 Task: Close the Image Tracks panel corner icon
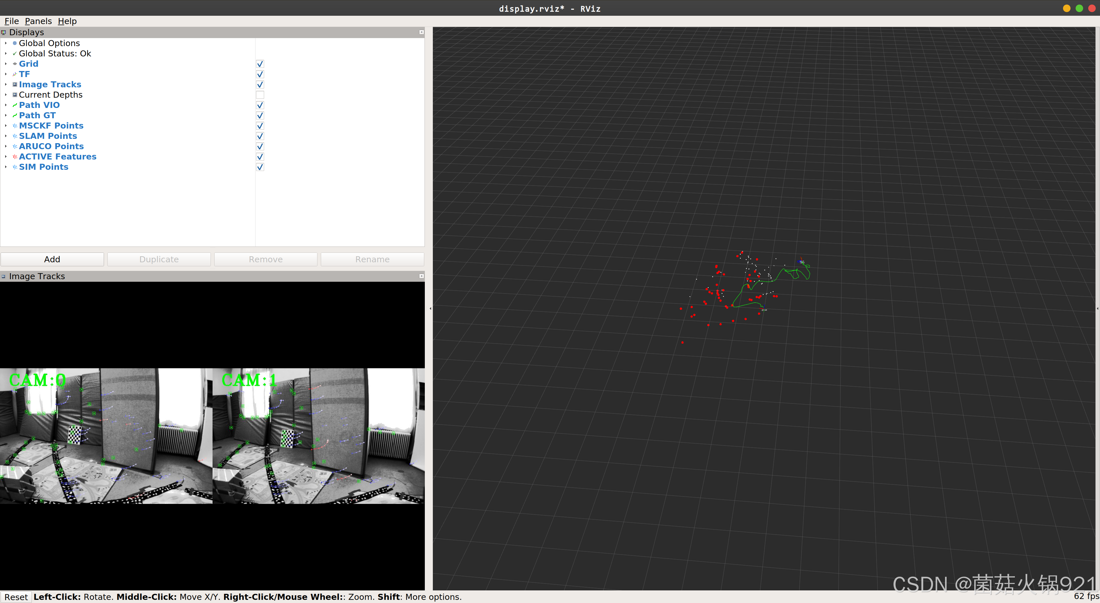[421, 276]
